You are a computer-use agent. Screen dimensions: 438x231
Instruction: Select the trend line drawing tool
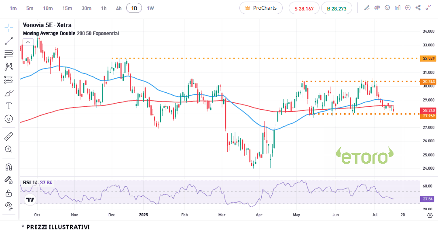[8, 41]
